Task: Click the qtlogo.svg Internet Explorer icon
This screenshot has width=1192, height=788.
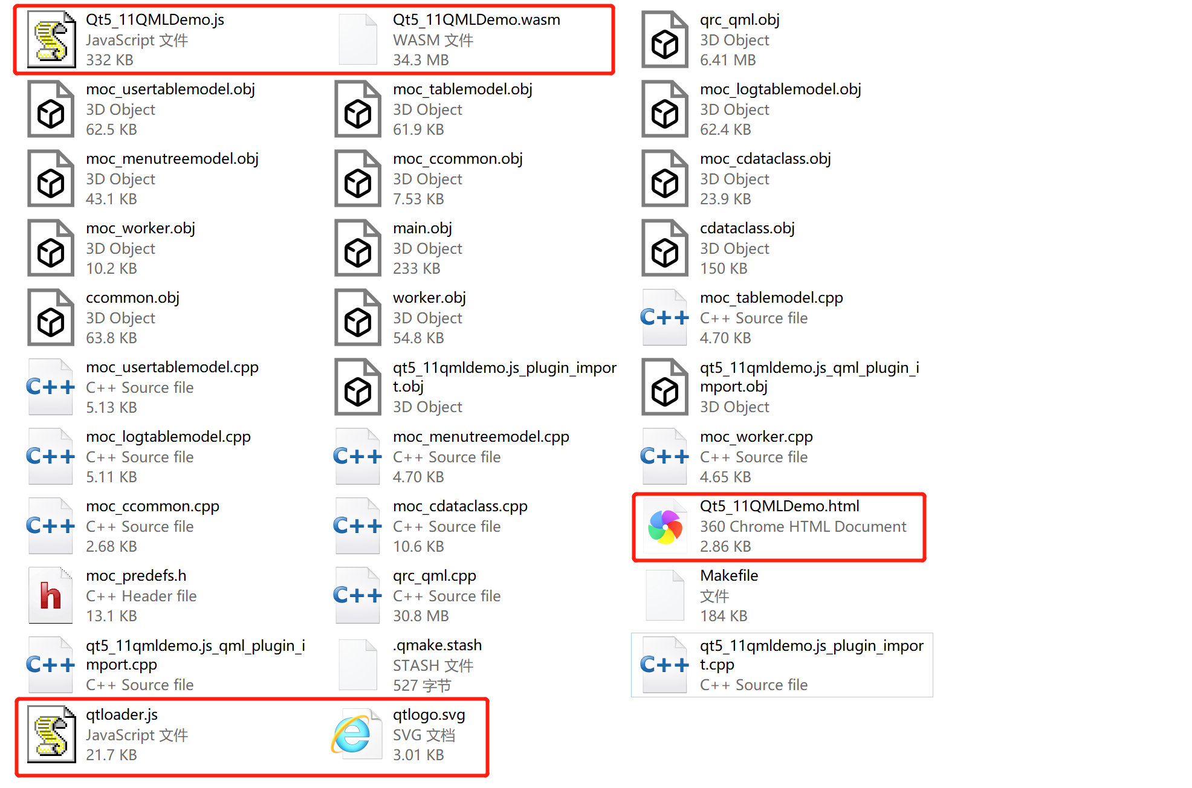Action: 357,735
